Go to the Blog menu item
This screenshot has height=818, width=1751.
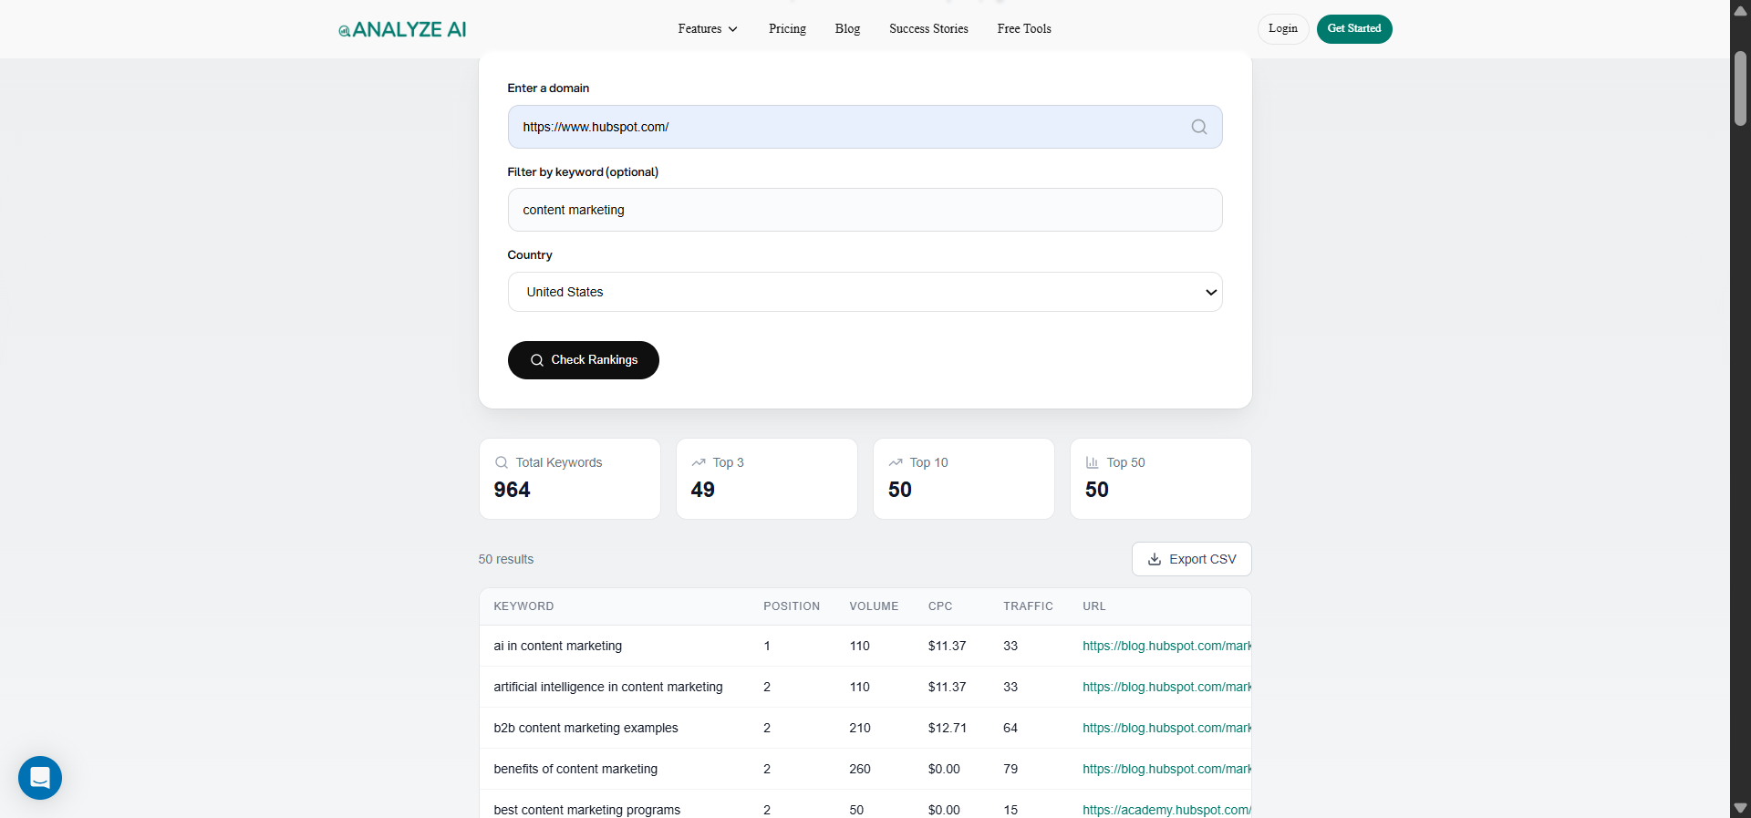[x=847, y=29]
